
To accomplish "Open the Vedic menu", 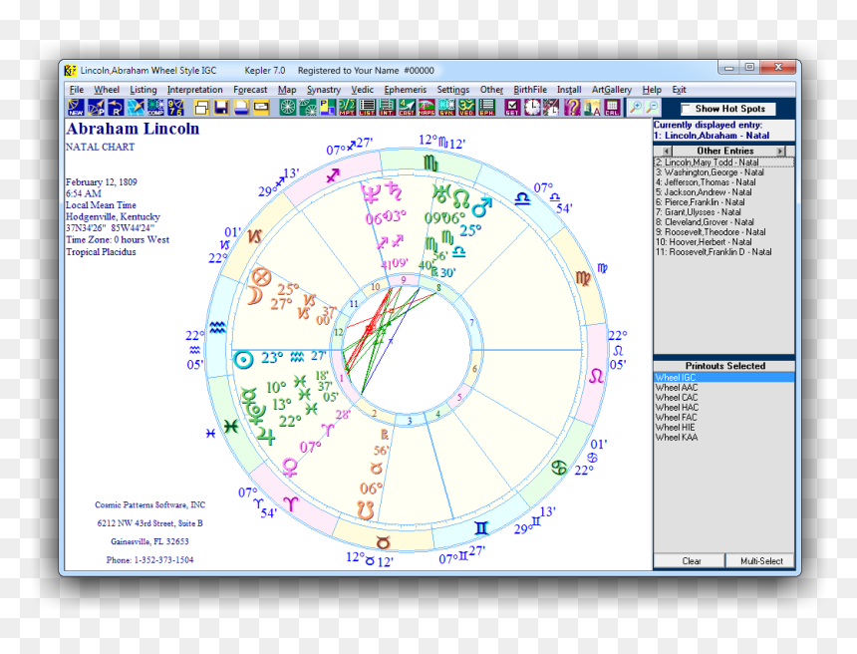I will point(363,90).
